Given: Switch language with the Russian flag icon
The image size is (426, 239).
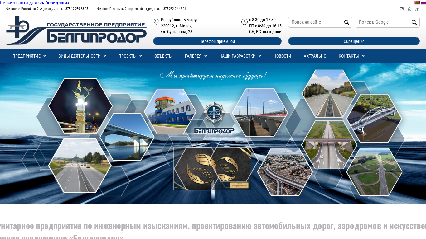Looking at the screenshot, I should coord(423,2).
